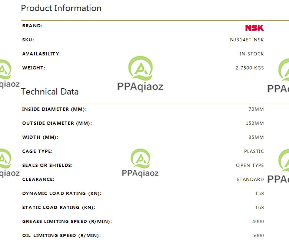The width and height of the screenshot is (289, 246).
Task: Click the Technical Data heading
Action: pos(50,92)
